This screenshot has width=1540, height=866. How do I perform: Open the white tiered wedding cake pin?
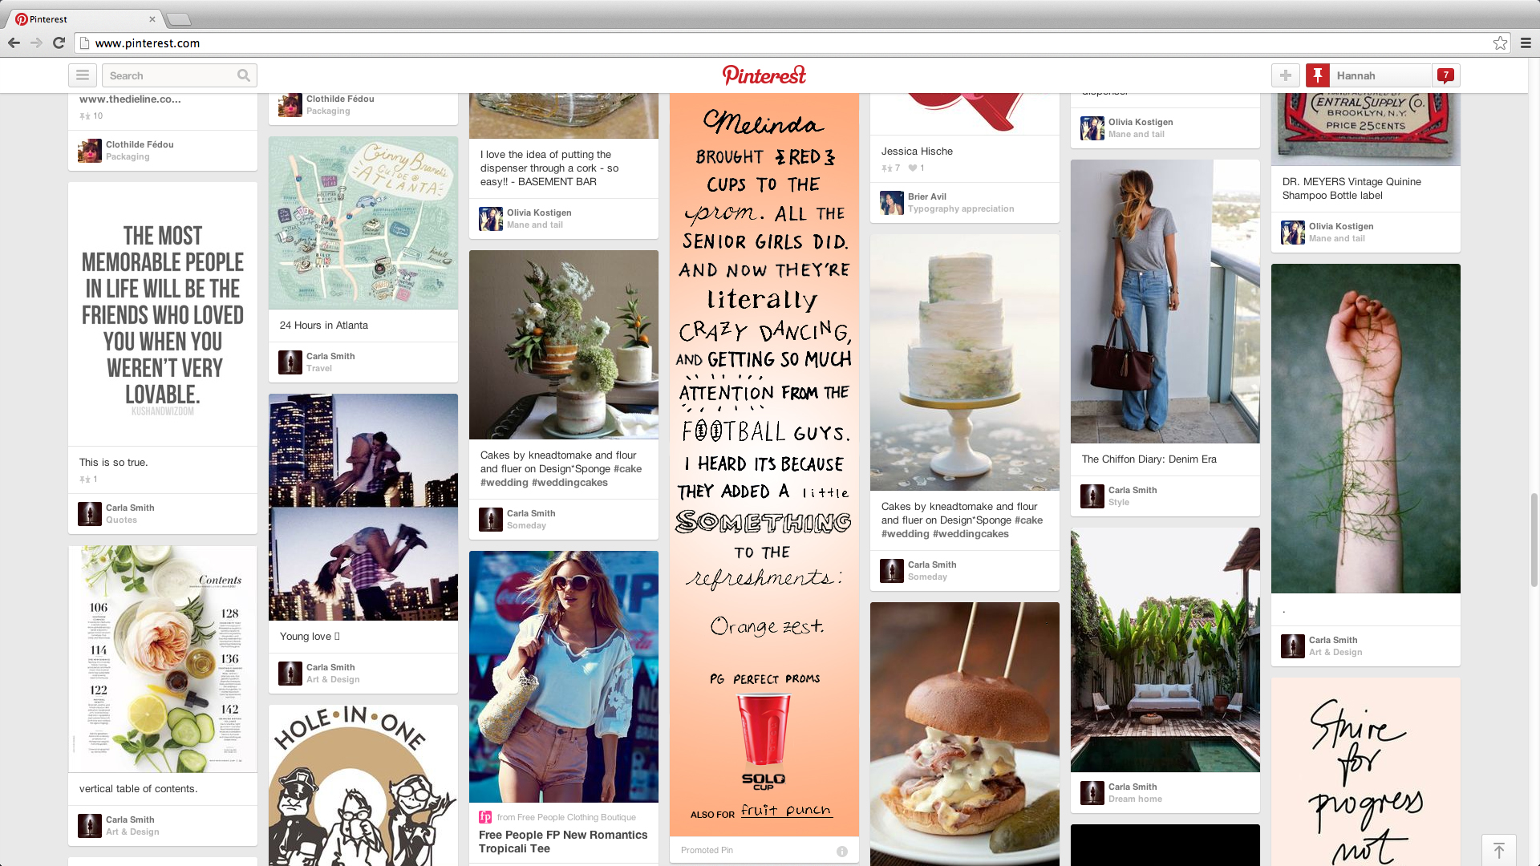pyautogui.click(x=965, y=362)
